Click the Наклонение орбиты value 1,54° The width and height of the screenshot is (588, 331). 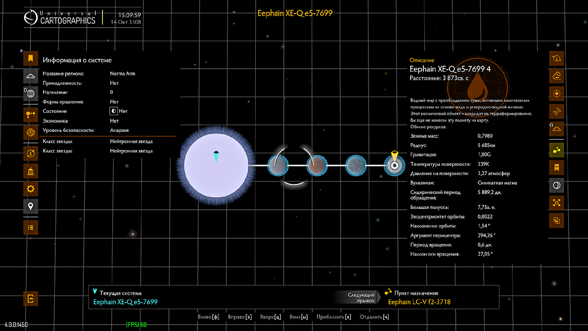(x=484, y=226)
